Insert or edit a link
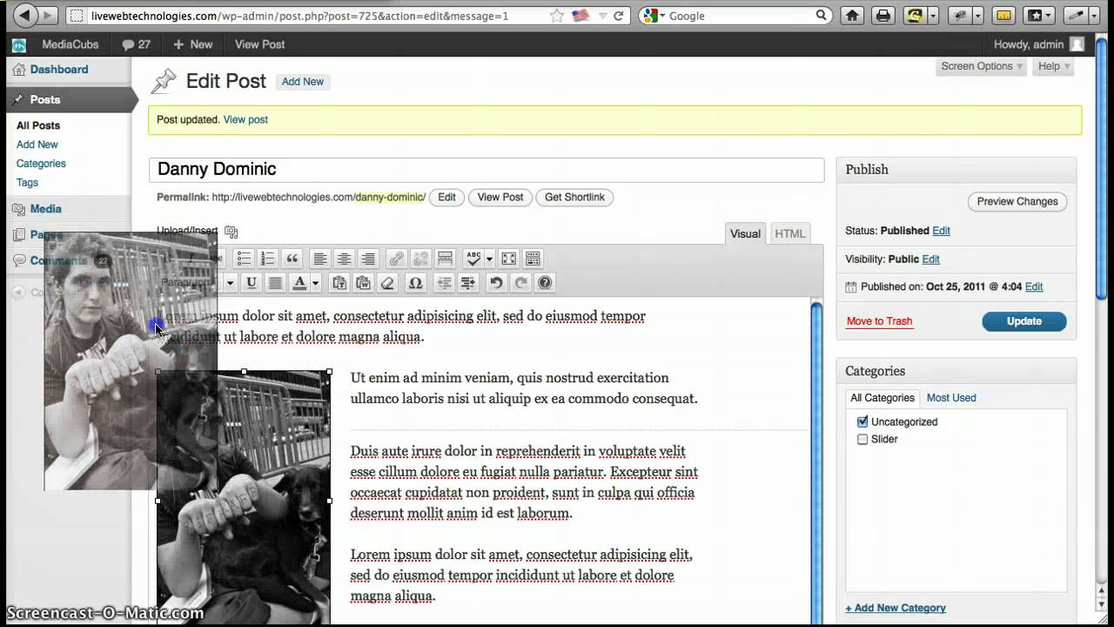The height and width of the screenshot is (627, 1114). point(396,259)
